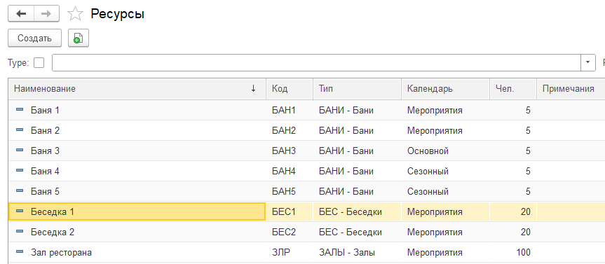Image resolution: width=605 pixels, height=264 pixels.
Task: Click the item icon beside Баня 2
Action: pos(20,130)
